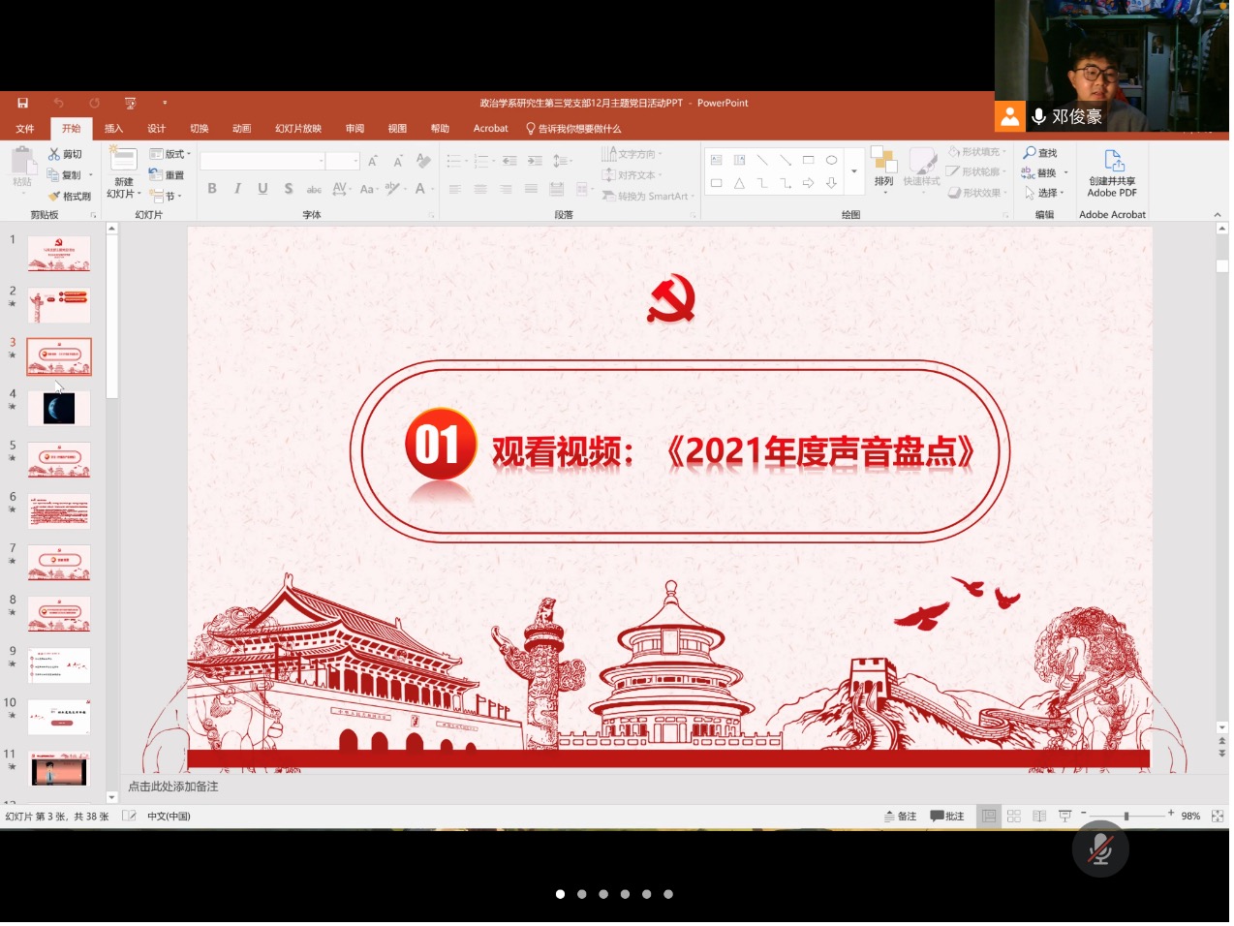Center-align the paragraph text
Screen dimensions: 1234x926
[480, 189]
